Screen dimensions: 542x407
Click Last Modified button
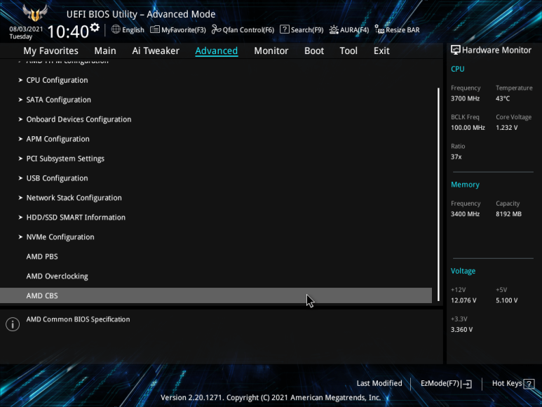379,383
